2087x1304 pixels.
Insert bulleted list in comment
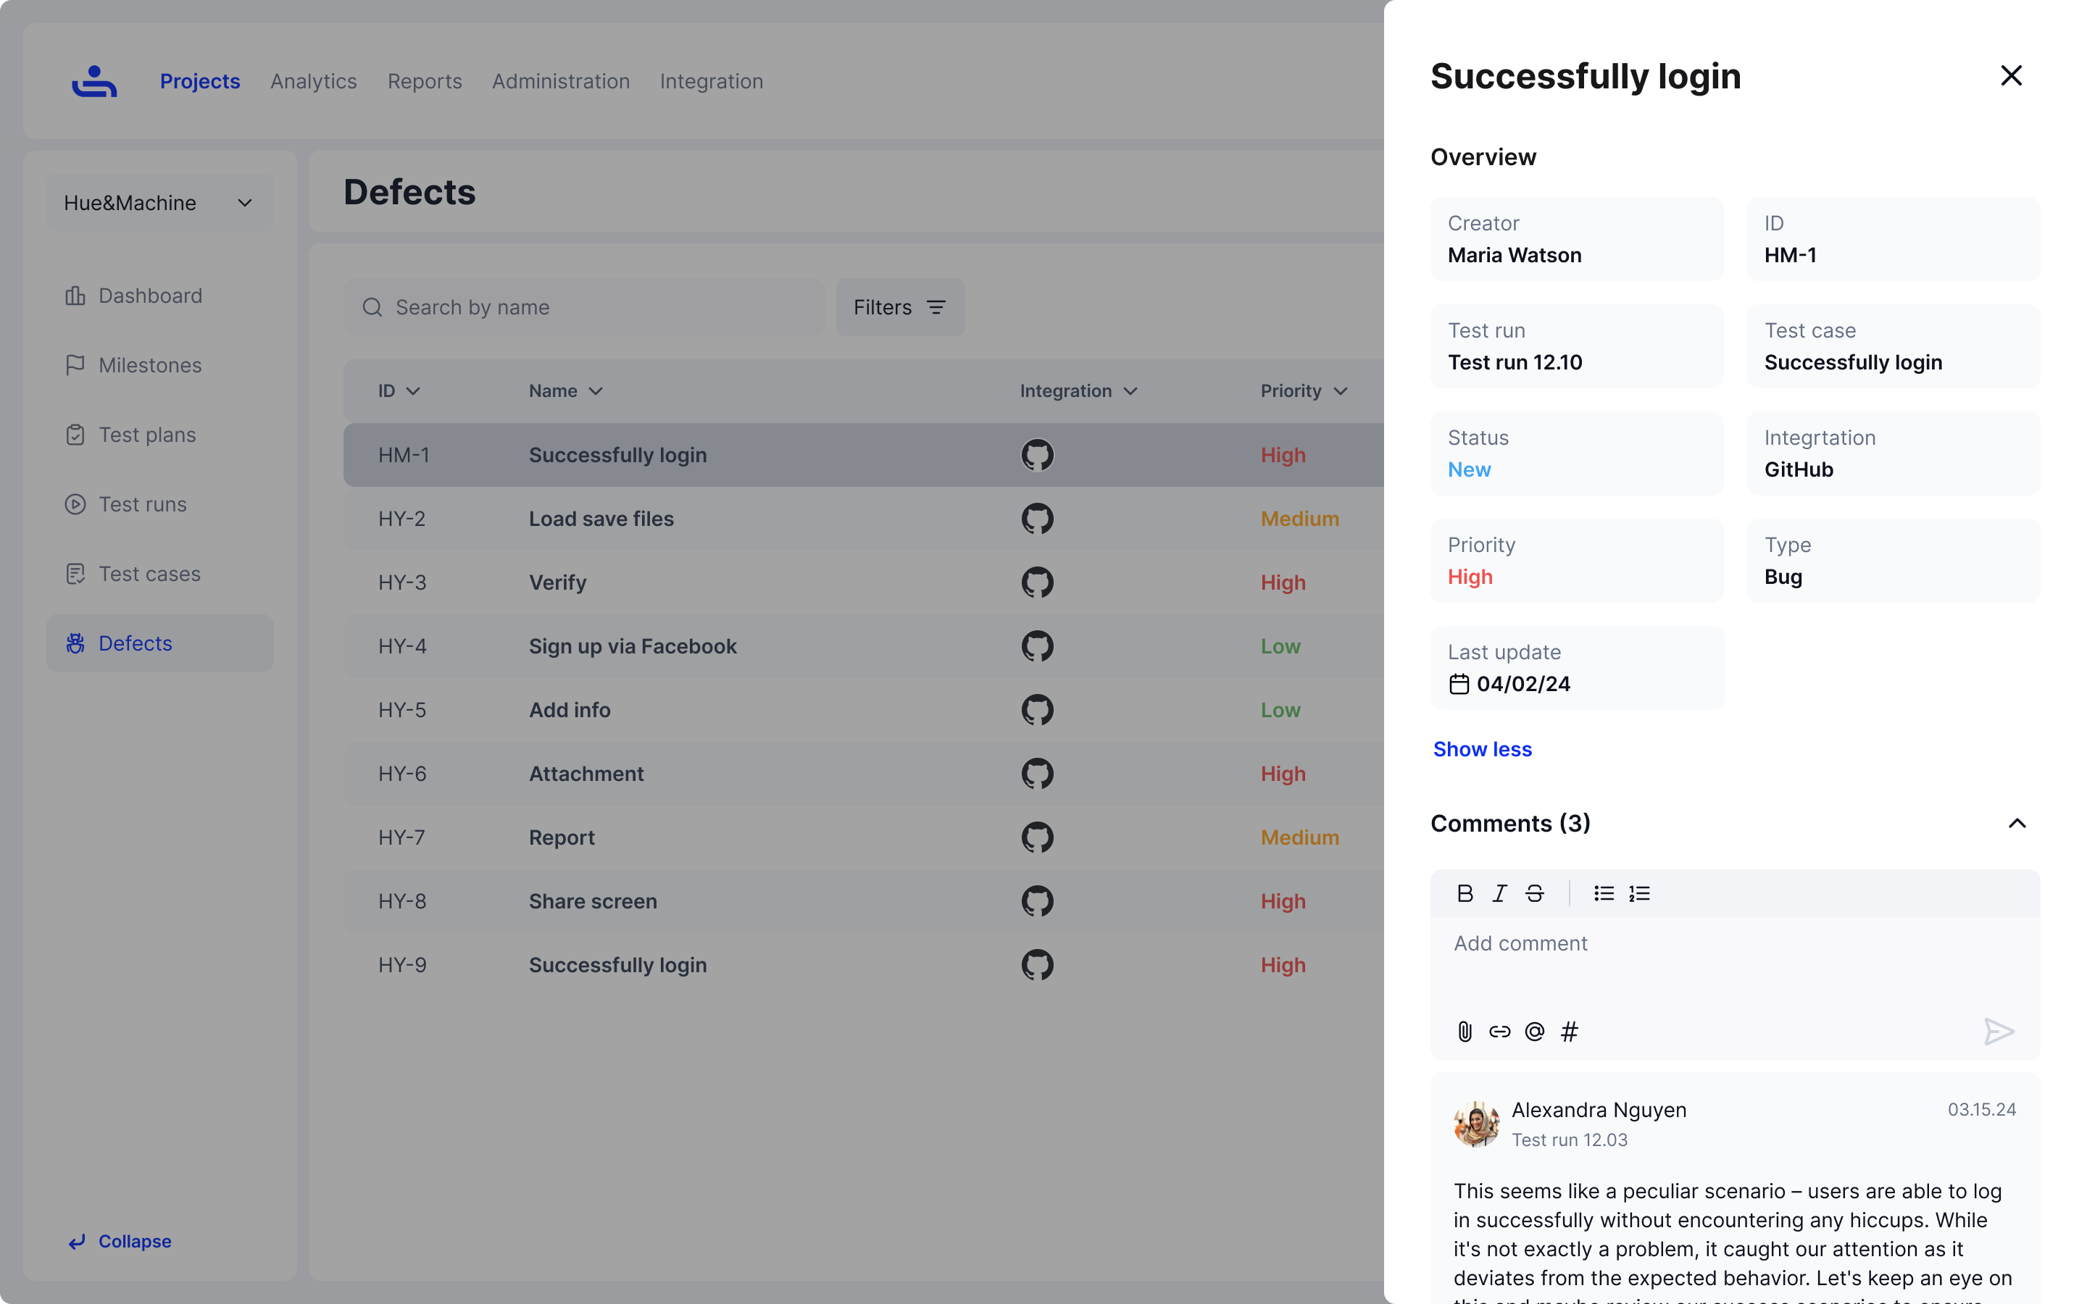tap(1604, 893)
